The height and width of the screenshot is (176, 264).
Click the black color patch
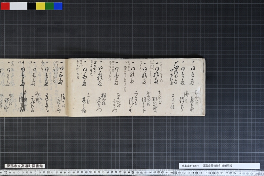pos(32,6)
